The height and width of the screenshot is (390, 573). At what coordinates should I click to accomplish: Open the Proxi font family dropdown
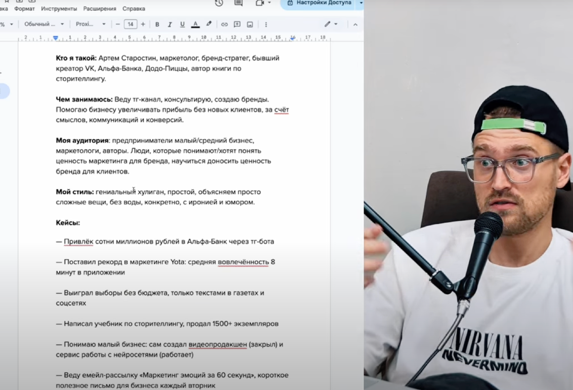[x=91, y=24]
